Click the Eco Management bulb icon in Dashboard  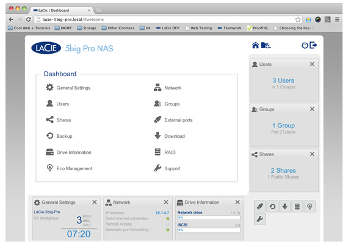coord(49,168)
